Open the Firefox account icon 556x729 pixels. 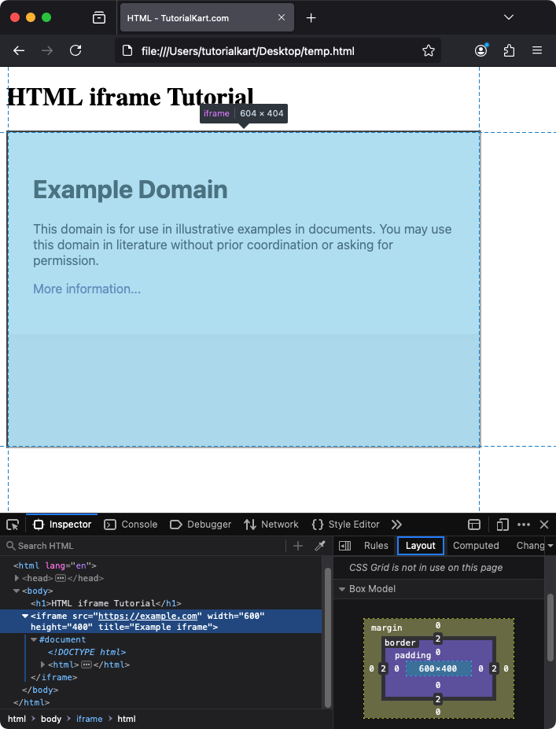[481, 50]
